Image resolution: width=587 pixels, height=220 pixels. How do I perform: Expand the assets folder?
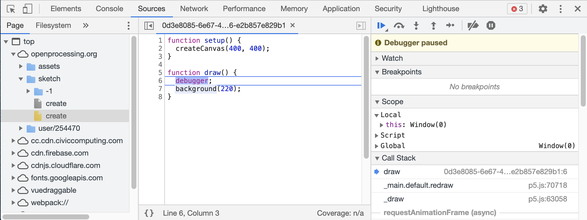[21, 66]
